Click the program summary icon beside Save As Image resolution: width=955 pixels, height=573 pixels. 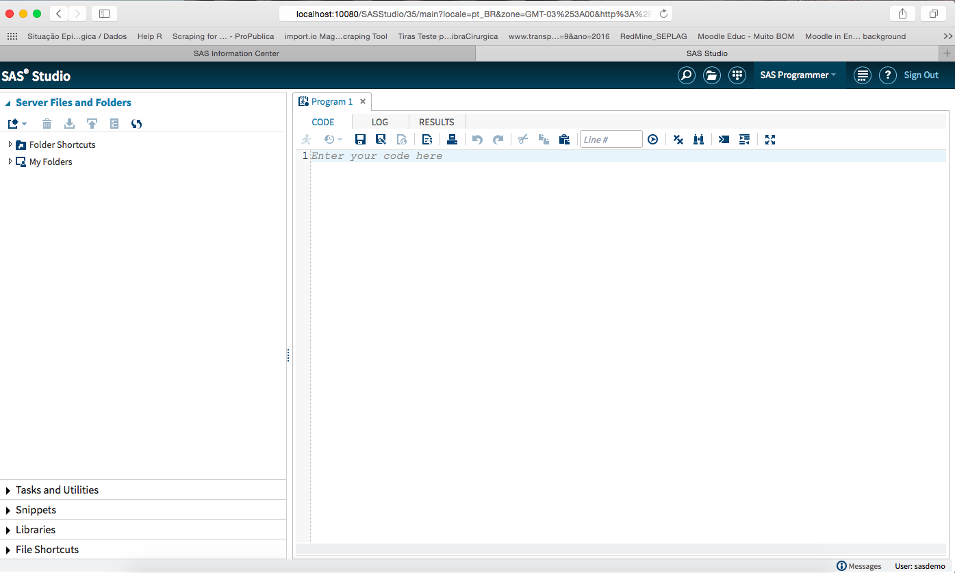[x=402, y=140]
